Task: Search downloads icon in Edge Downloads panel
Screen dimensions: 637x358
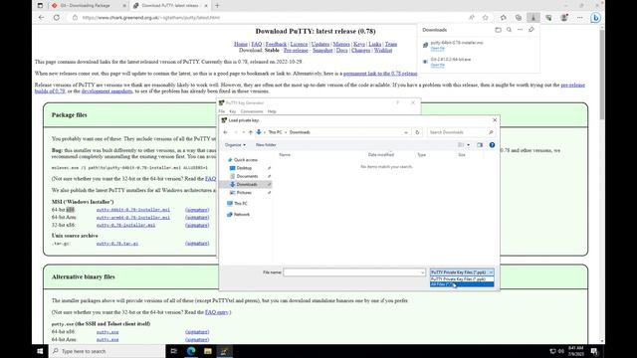Action: [x=509, y=30]
